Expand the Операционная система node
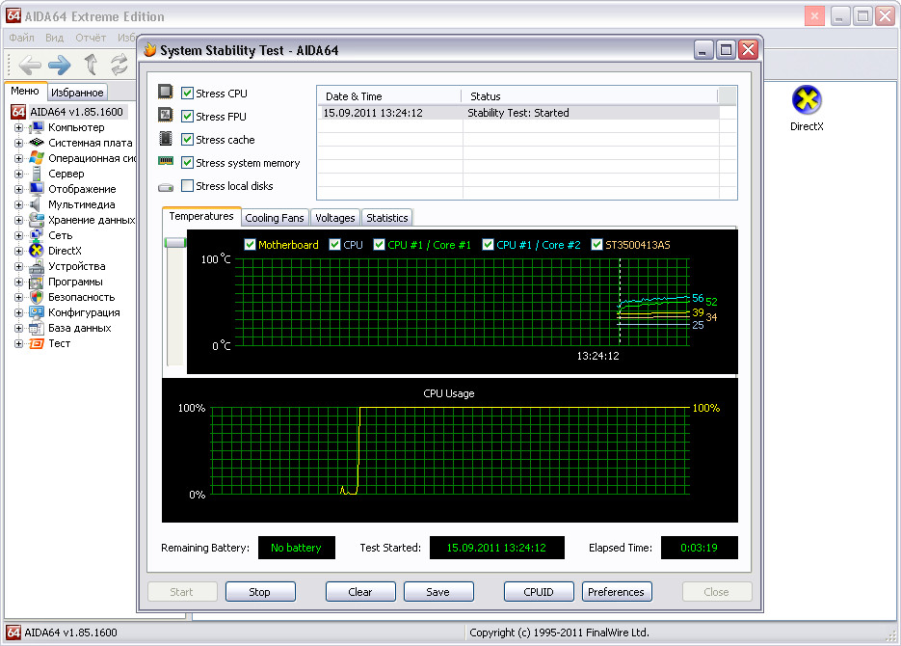 click(19, 158)
